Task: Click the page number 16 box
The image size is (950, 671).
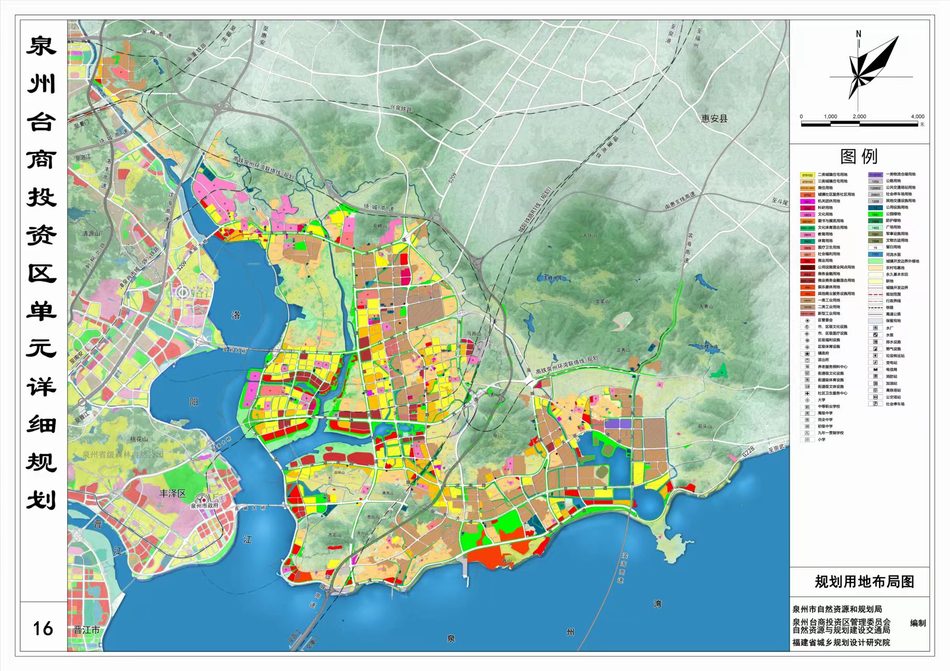Action: pos(43,628)
